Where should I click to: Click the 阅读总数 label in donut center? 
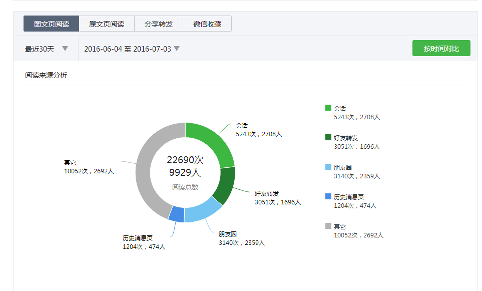(x=185, y=187)
